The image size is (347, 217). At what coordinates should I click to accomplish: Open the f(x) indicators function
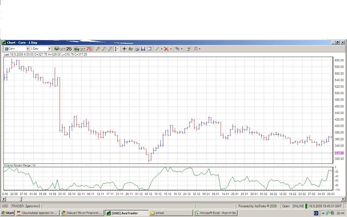point(130,49)
